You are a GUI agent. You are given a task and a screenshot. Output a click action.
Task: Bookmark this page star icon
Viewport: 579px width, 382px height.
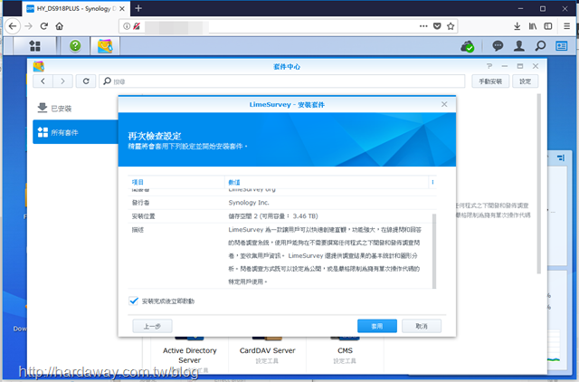pyautogui.click(x=451, y=26)
